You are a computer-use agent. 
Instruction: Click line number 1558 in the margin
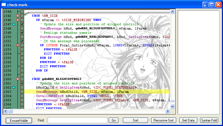[7, 71]
